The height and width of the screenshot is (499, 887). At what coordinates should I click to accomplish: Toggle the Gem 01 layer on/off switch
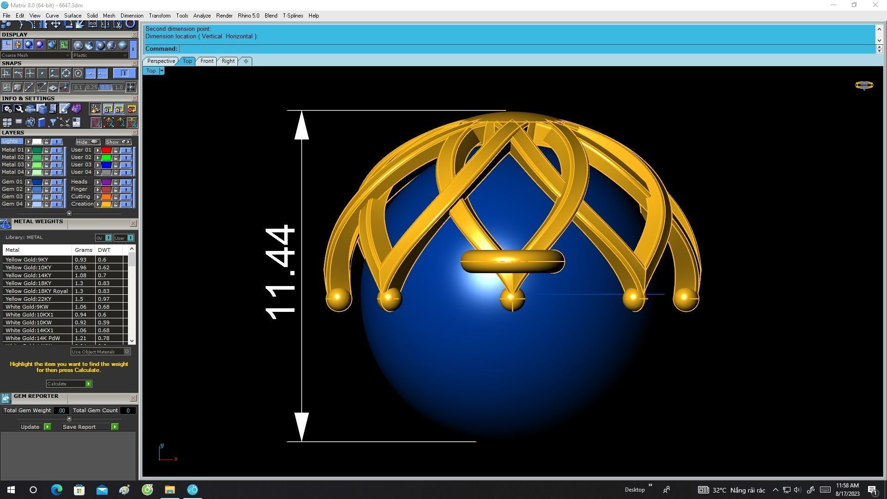pyautogui.click(x=57, y=182)
